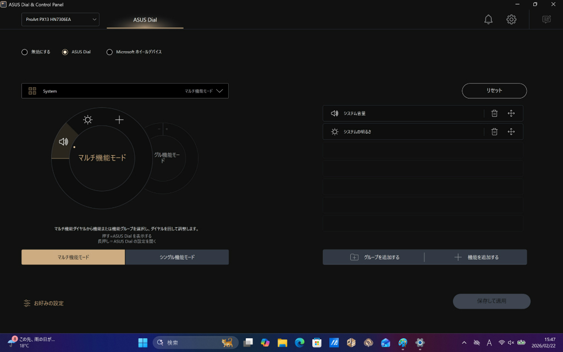Delete the システムの明るさ row with trash icon
The image size is (563, 352).
pyautogui.click(x=494, y=131)
